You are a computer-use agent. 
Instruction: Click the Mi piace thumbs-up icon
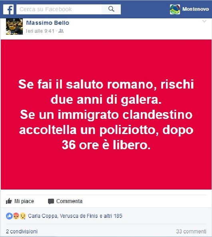9,201
